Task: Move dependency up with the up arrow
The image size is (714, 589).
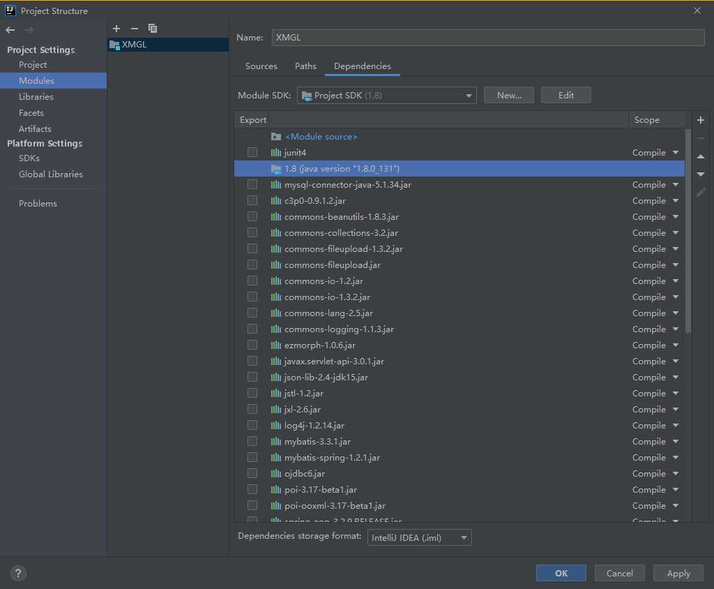Action: 701,156
